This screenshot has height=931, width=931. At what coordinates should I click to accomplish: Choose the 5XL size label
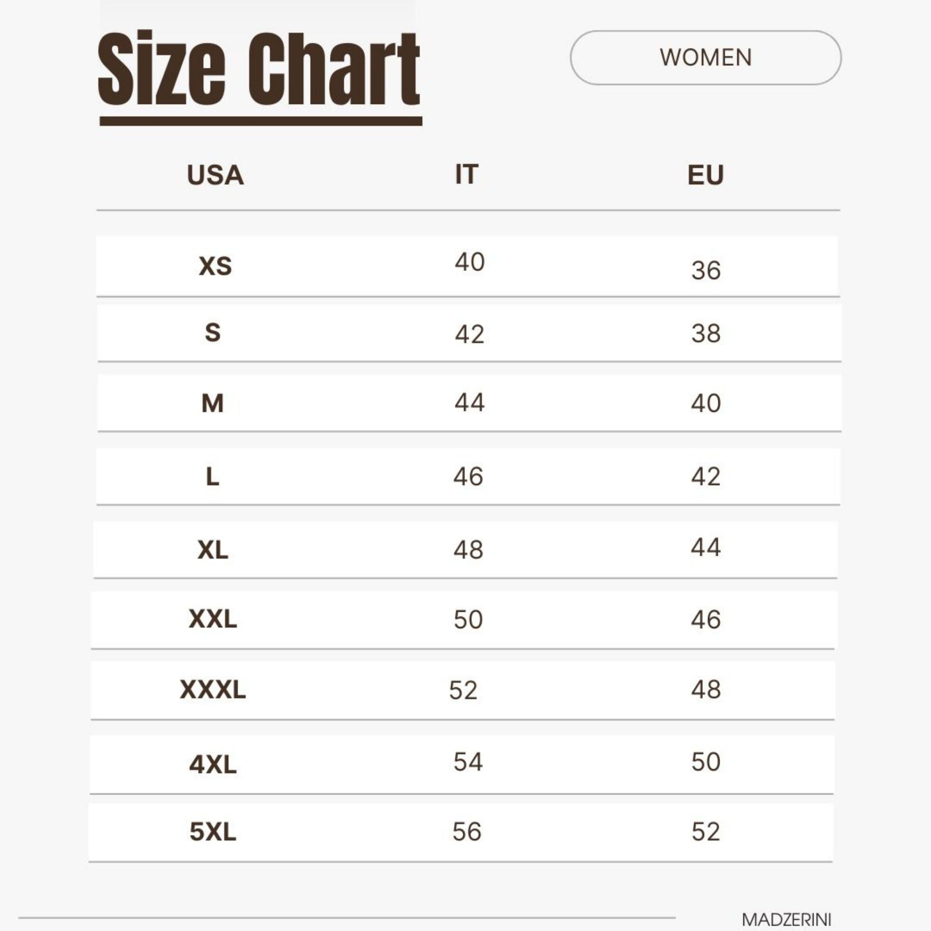point(212,832)
